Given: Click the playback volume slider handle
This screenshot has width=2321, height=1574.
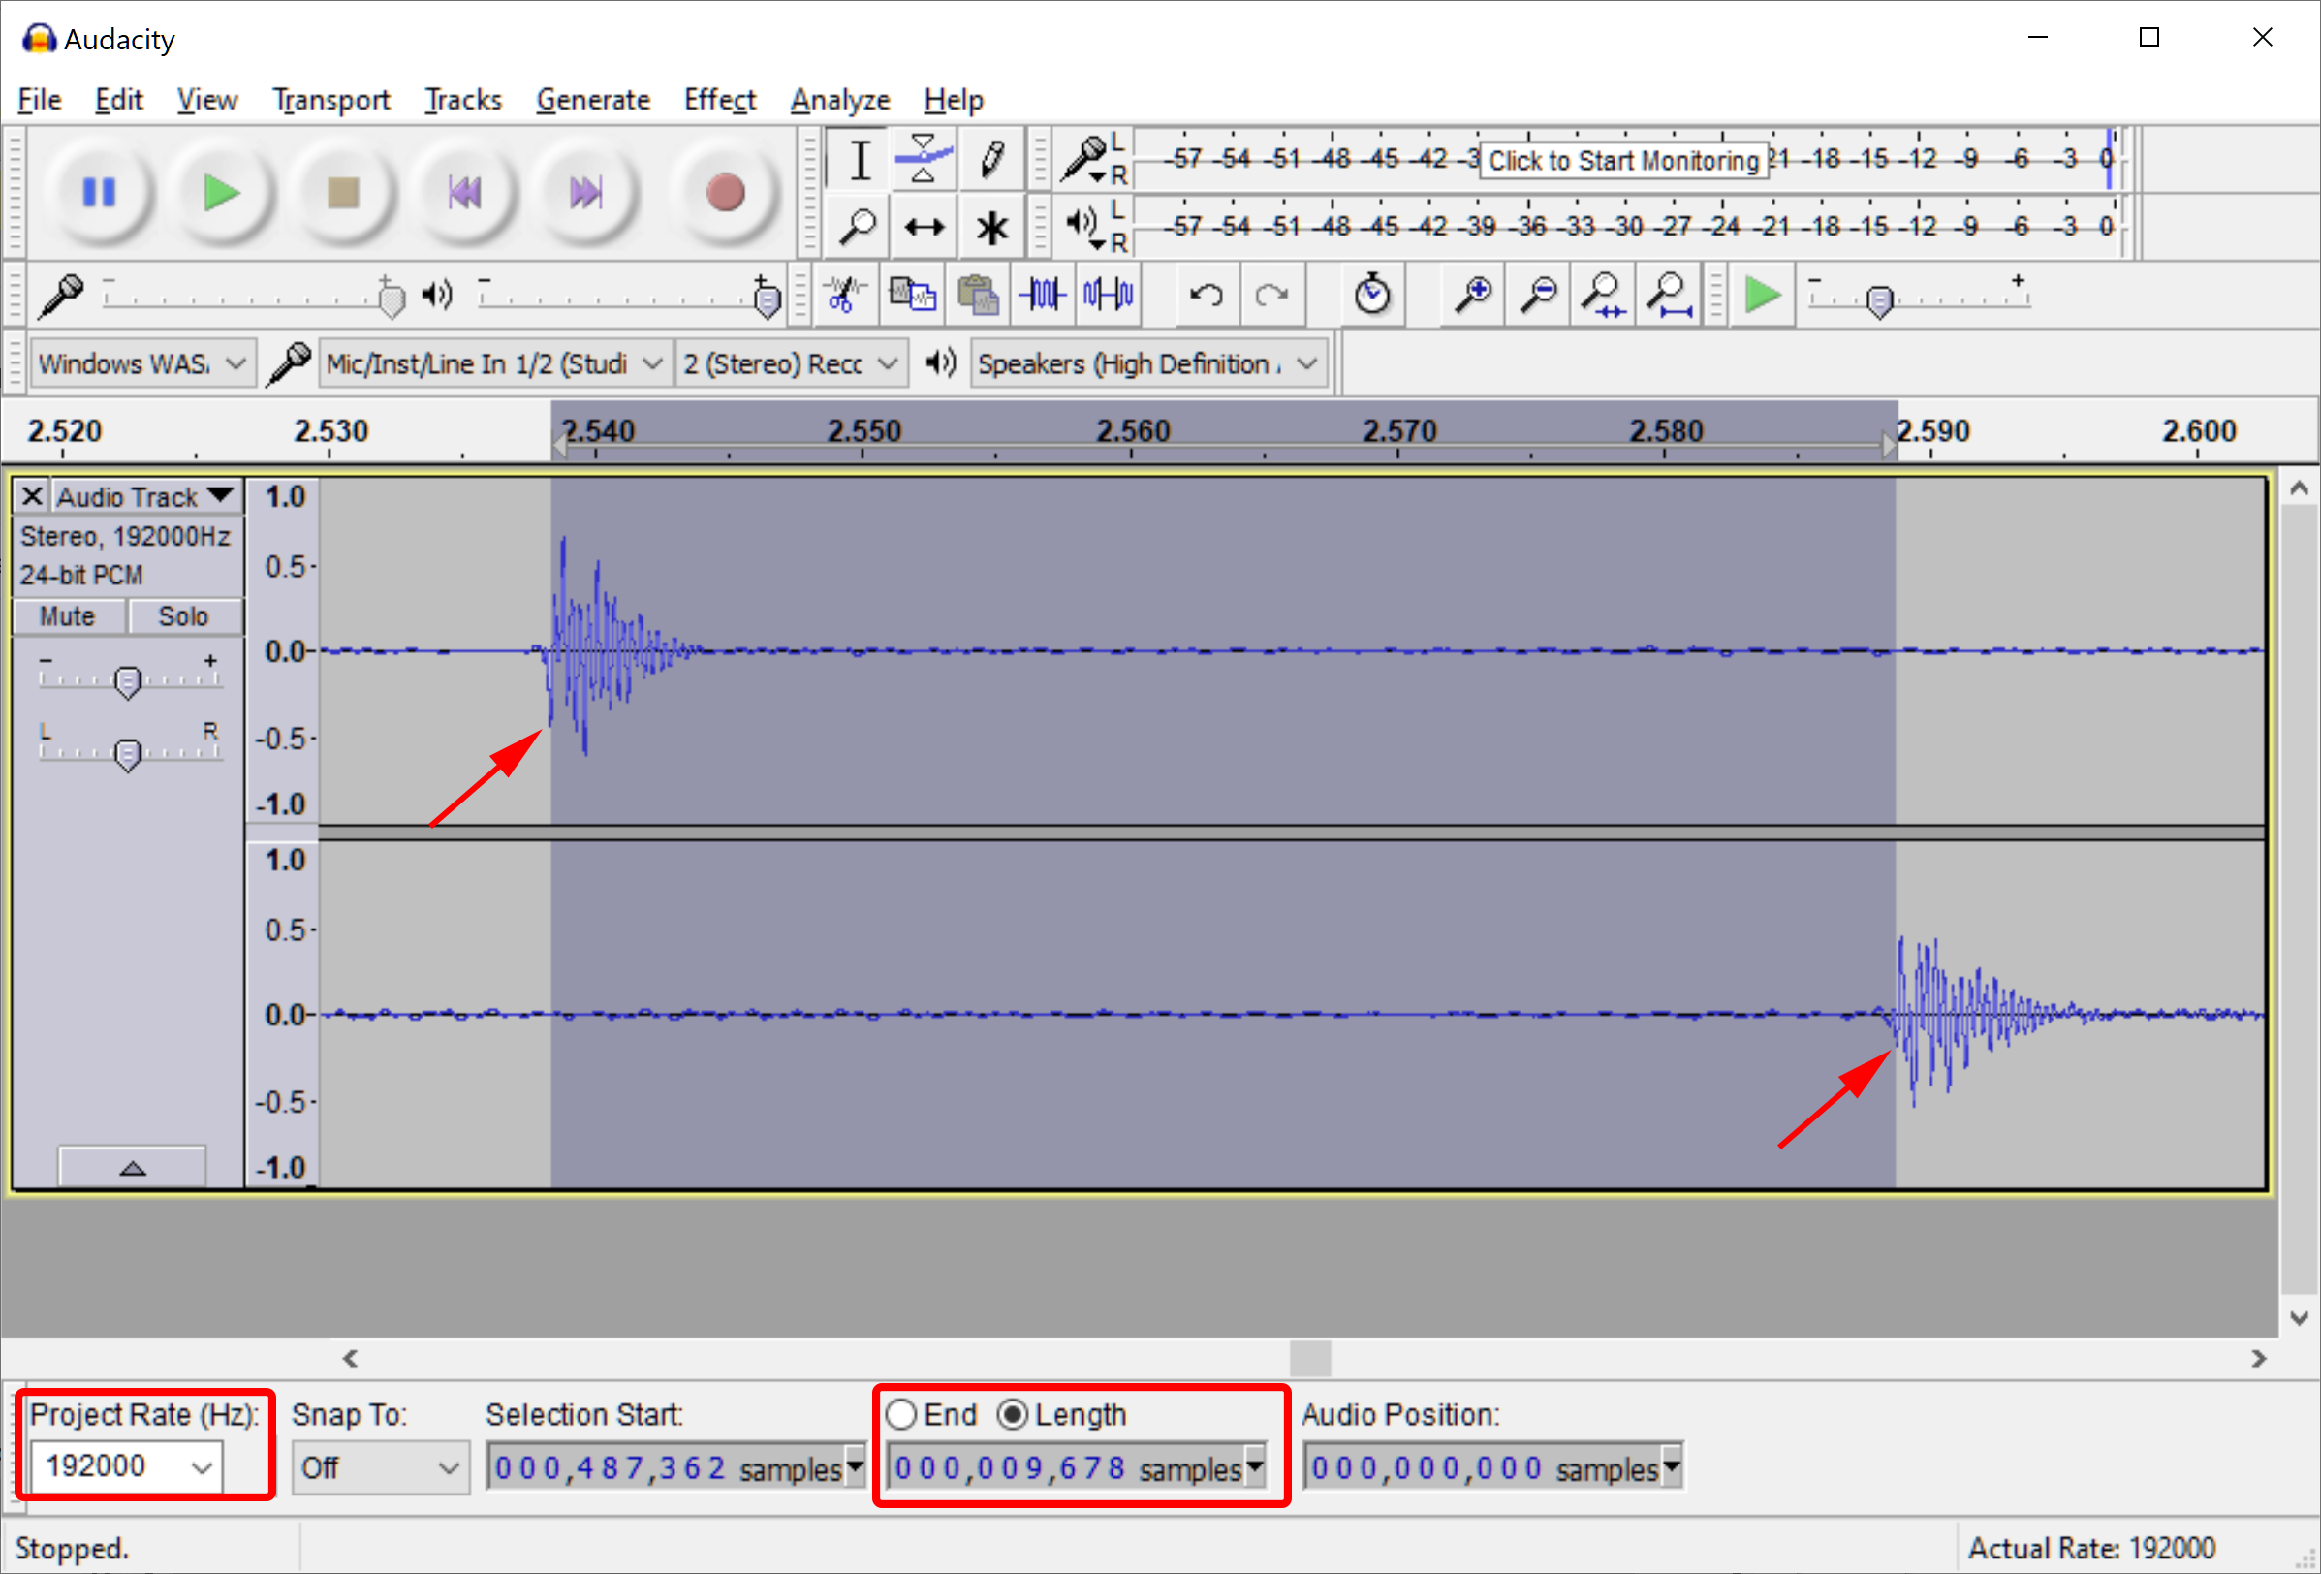Looking at the screenshot, I should 767,299.
